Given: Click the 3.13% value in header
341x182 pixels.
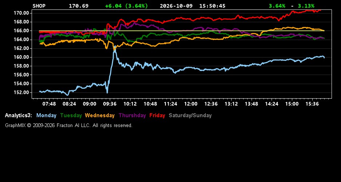Looking at the screenshot, I should [306, 6].
